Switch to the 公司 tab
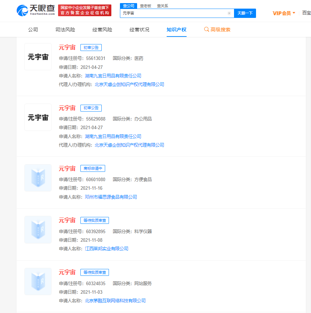This screenshot has height=313, width=311. (33, 30)
